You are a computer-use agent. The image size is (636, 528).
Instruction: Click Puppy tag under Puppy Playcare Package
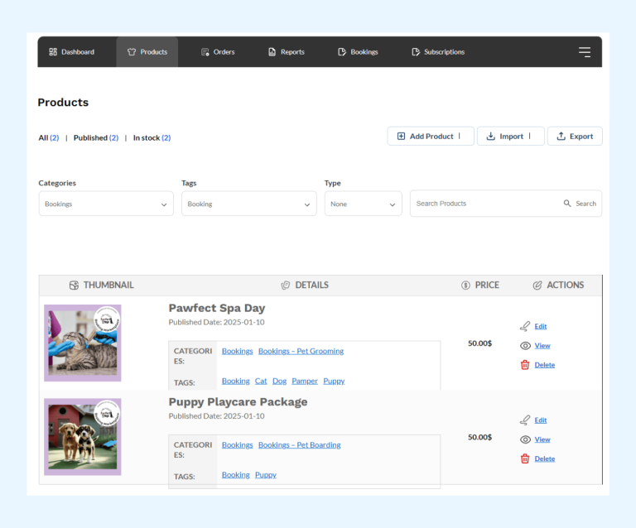[266, 475]
